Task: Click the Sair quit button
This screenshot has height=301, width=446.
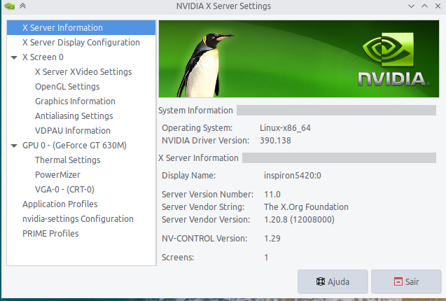Action: (x=406, y=281)
